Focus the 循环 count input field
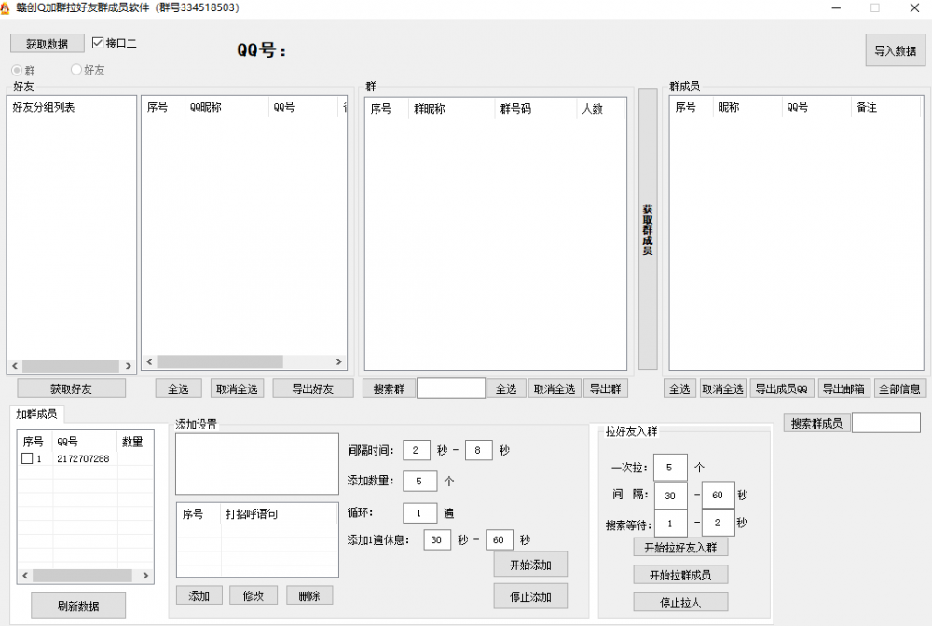This screenshot has height=626, width=932. tap(419, 512)
